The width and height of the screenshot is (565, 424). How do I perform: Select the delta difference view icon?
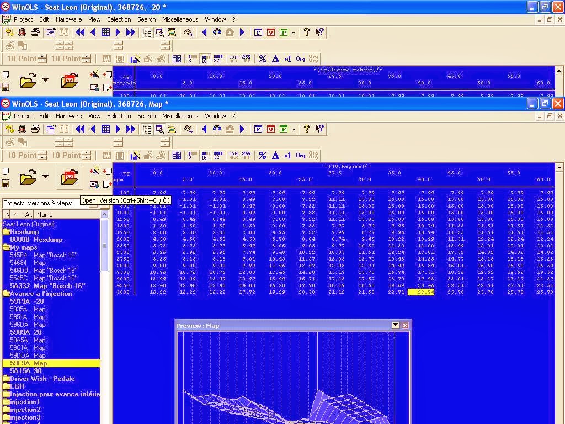[x=275, y=156]
